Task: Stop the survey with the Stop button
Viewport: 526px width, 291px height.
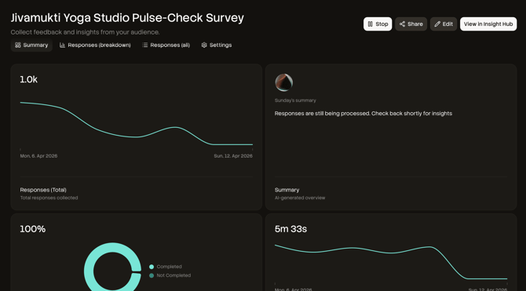Action: (378, 24)
